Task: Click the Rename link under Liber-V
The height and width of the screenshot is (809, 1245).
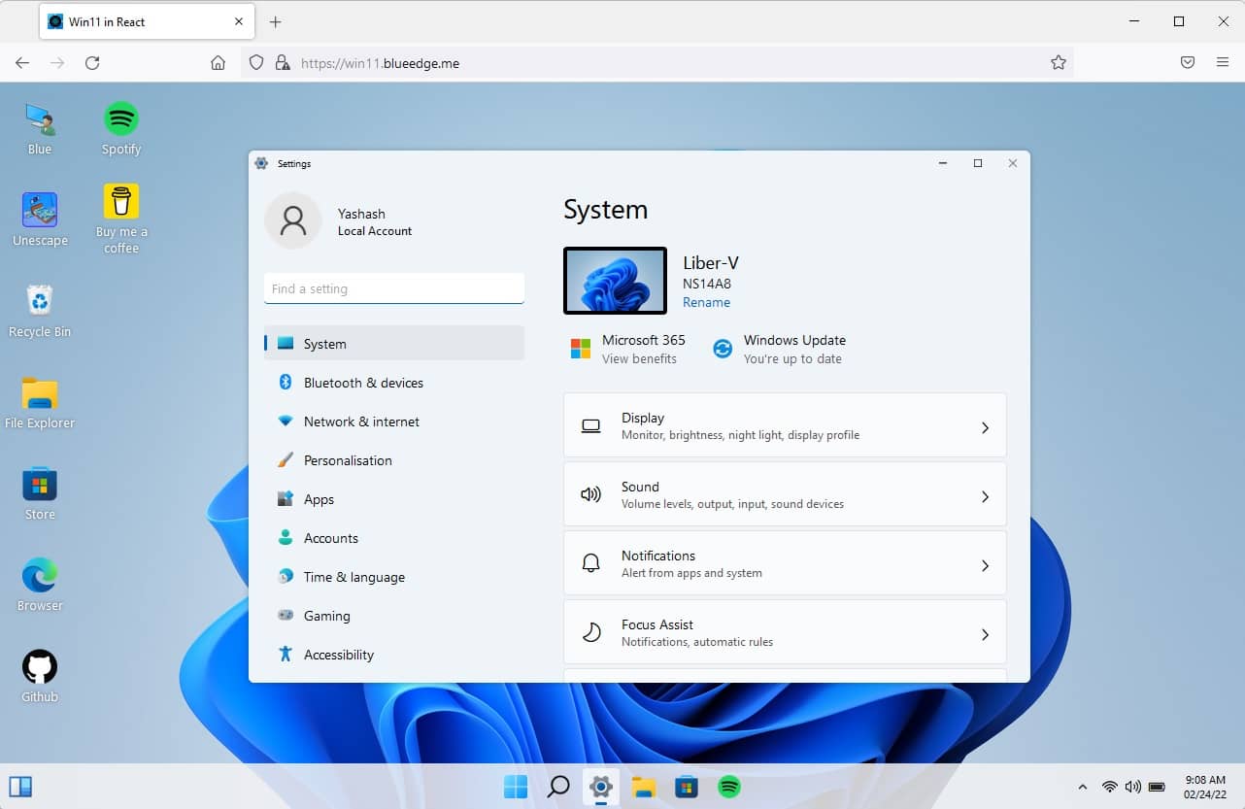Action: (706, 302)
